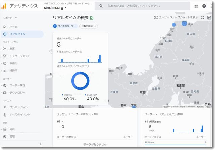Image resolution: width=215 pixels, height=150 pixels.
Task: Click the home icon in sidebar
Action: pos(5,27)
